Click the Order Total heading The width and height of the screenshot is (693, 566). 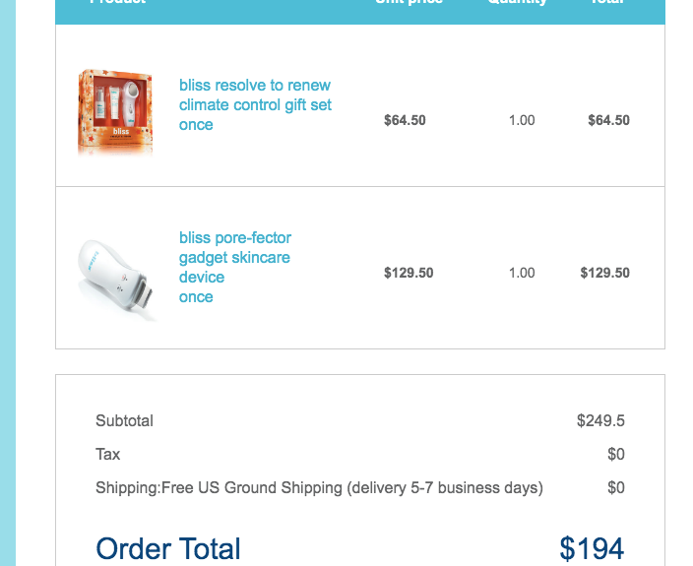coord(168,549)
